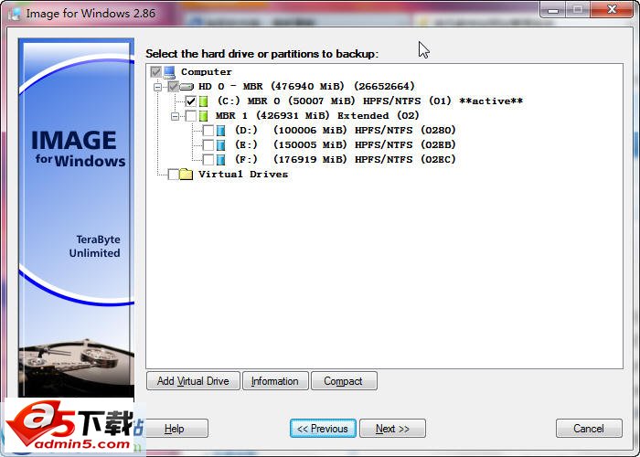Select 'HD 0 - MBR (476940 MiB)' row text
The width and height of the screenshot is (640, 457).
(x=306, y=87)
